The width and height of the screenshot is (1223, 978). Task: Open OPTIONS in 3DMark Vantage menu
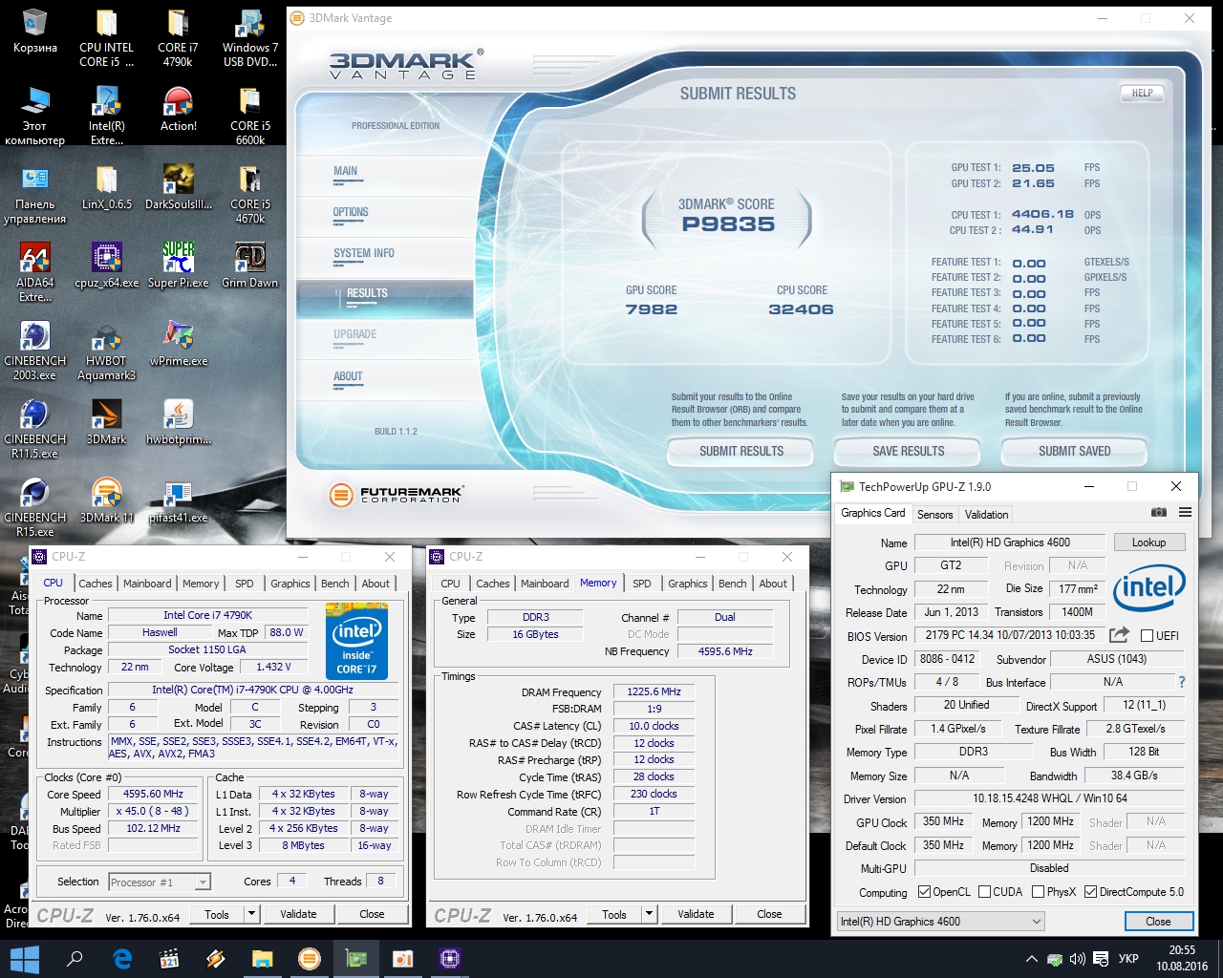point(351,212)
